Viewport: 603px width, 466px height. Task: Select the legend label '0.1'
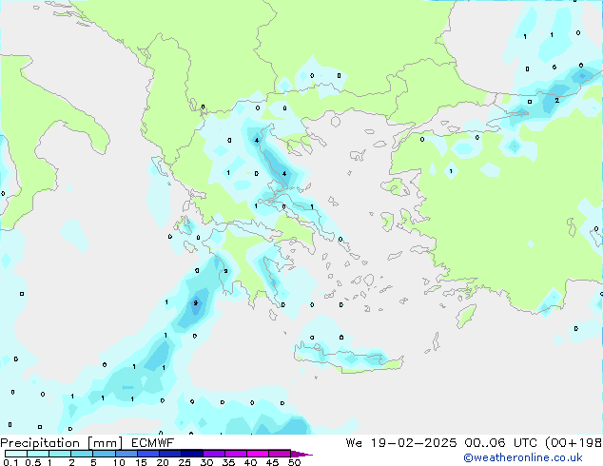click(x=10, y=462)
